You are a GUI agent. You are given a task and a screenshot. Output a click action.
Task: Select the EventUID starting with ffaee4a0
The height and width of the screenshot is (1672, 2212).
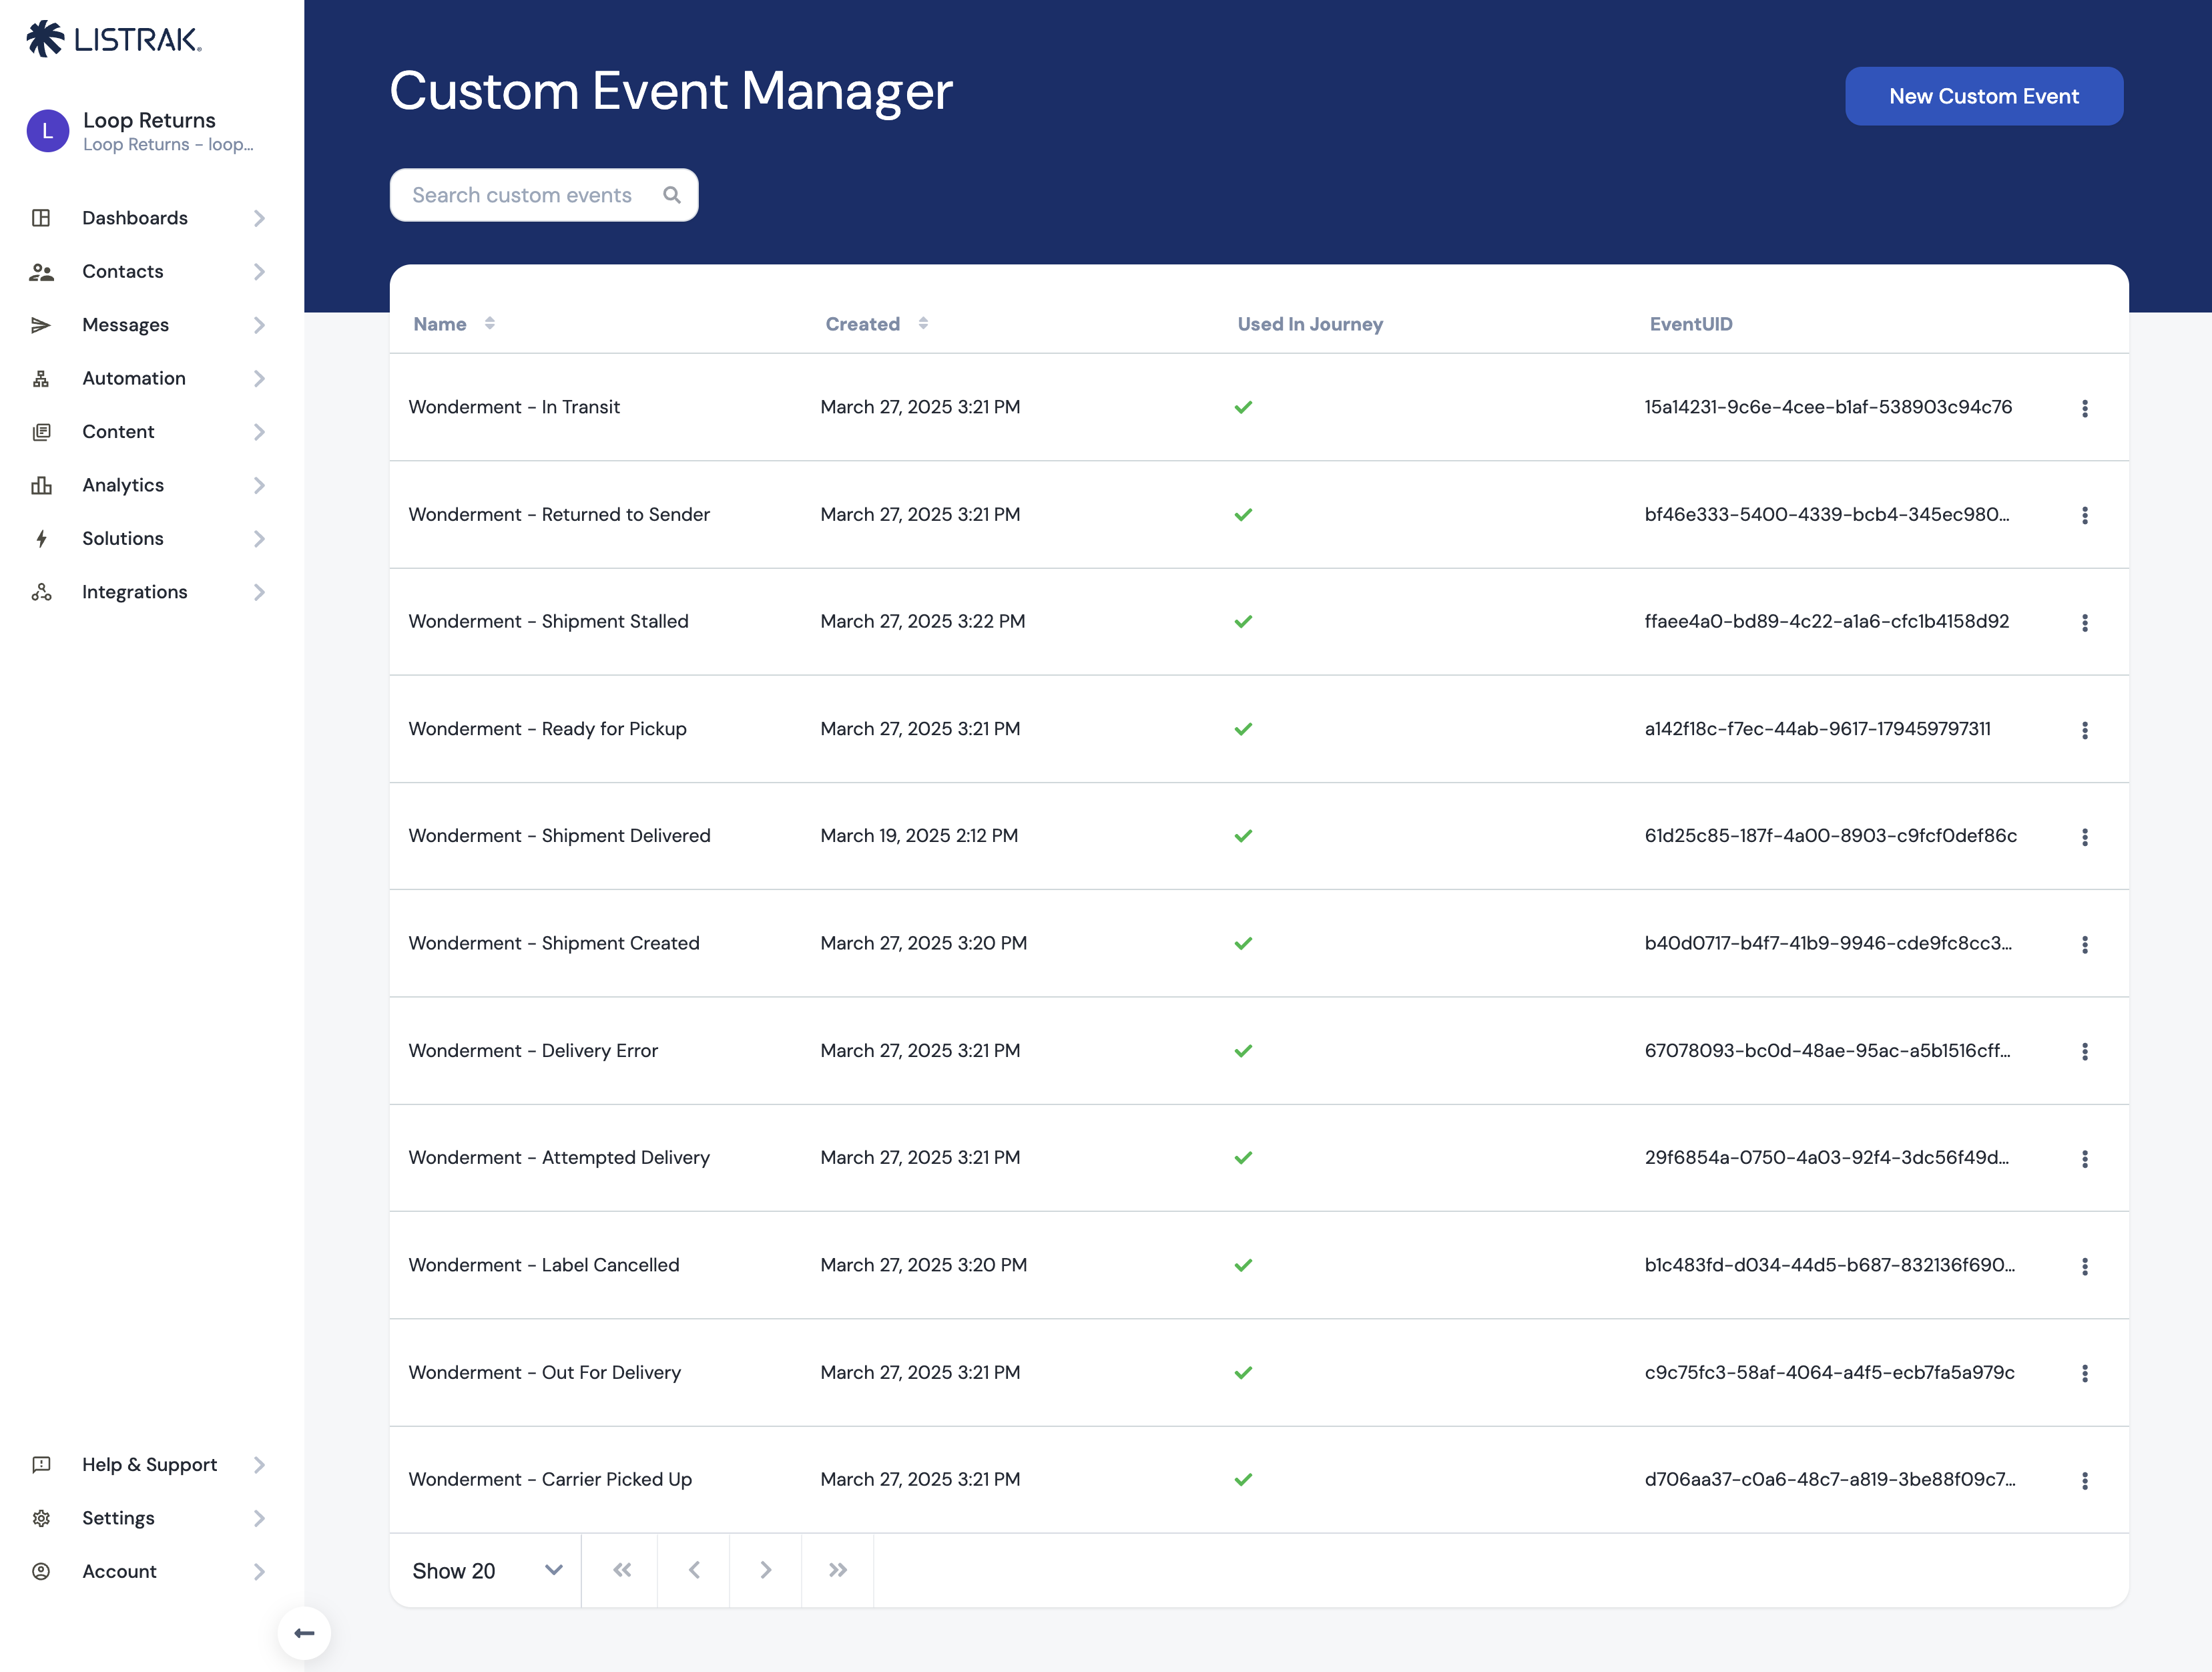click(1826, 622)
